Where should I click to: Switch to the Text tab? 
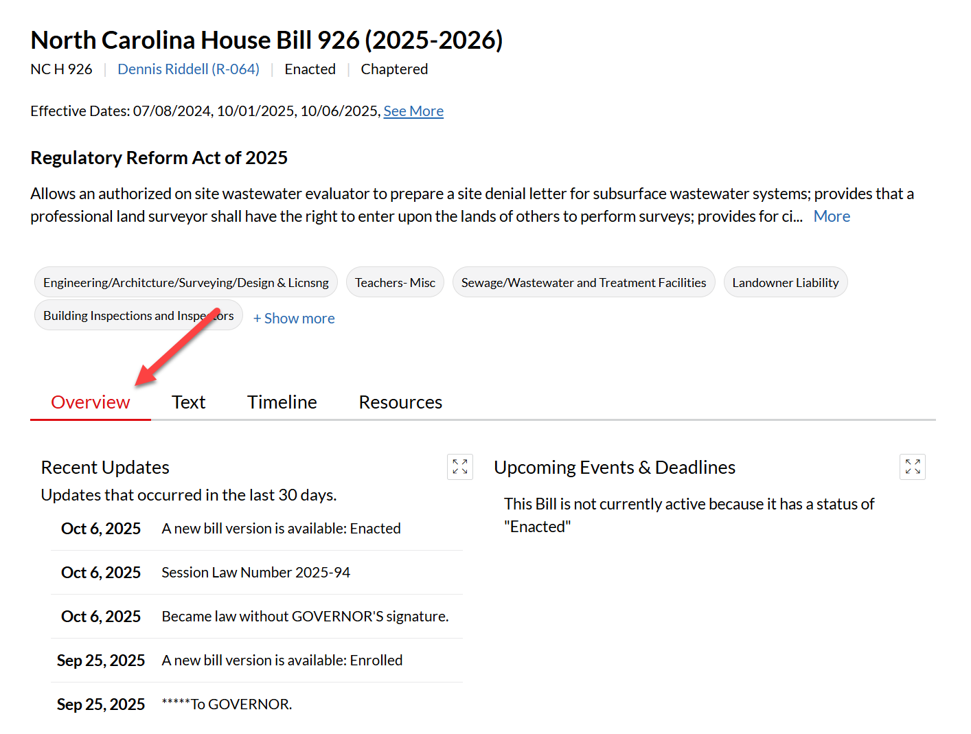188,402
